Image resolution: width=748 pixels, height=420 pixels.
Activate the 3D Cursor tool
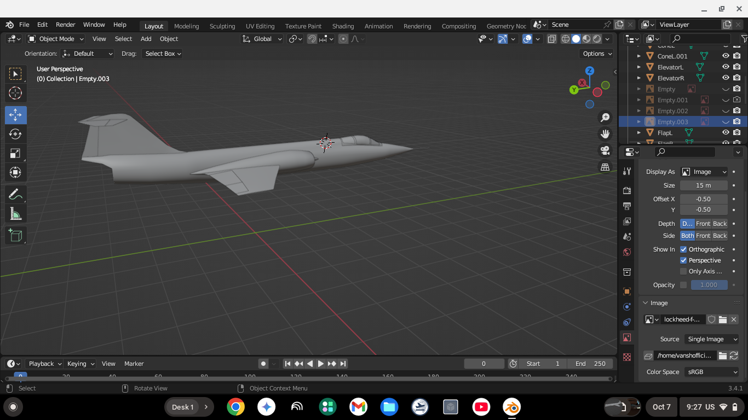click(x=15, y=93)
